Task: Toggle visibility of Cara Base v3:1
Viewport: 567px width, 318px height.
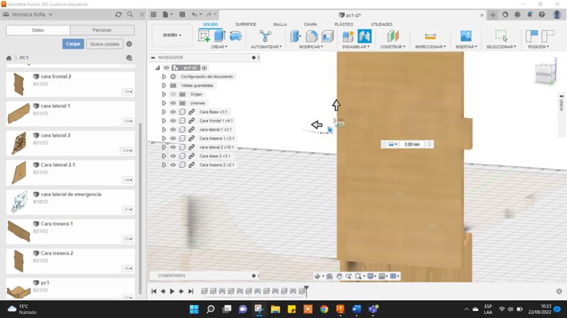Action: click(x=173, y=112)
